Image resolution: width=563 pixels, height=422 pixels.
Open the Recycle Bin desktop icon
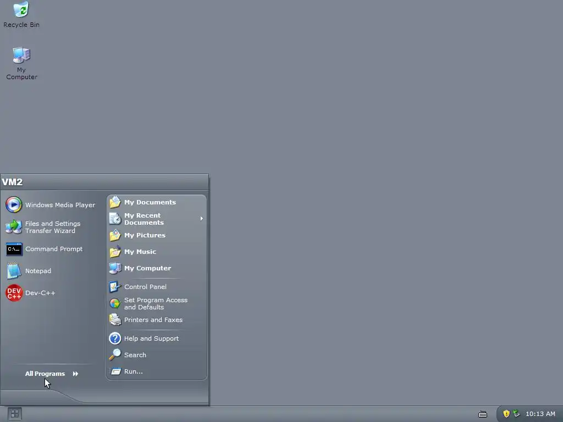click(x=21, y=10)
